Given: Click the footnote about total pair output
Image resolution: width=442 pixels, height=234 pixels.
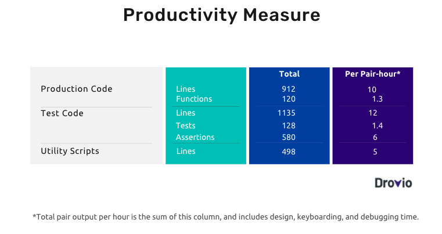Looking at the screenshot, I should 226,217.
